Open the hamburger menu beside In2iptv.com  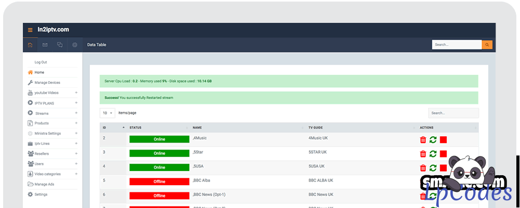30,30
